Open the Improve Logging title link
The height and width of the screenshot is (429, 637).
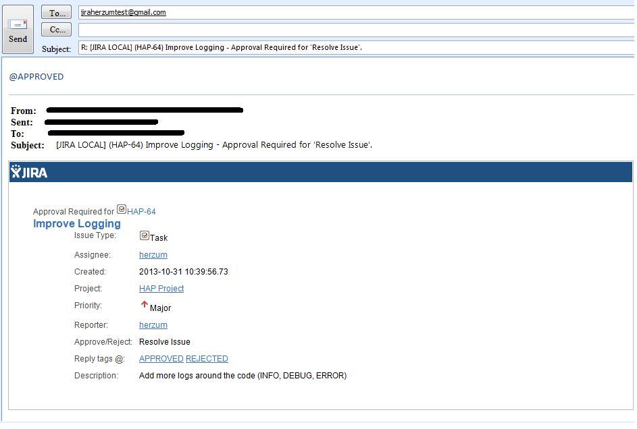click(77, 224)
